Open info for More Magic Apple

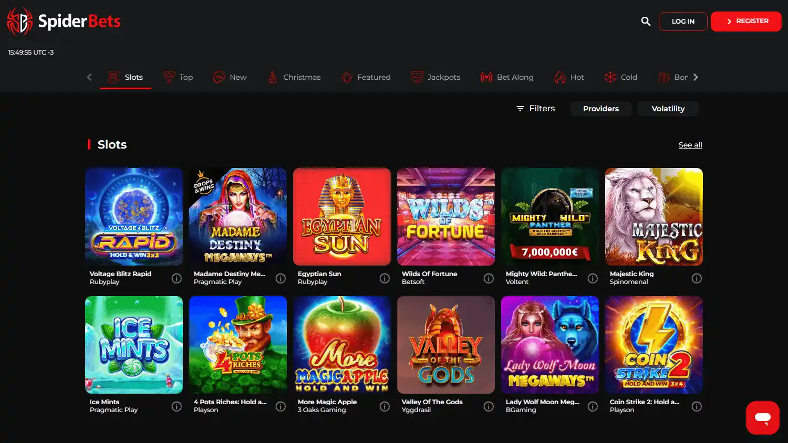(385, 406)
